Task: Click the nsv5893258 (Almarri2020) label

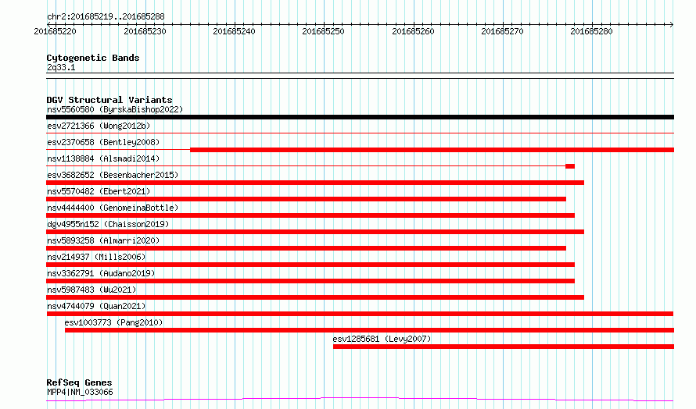Action: click(103, 240)
